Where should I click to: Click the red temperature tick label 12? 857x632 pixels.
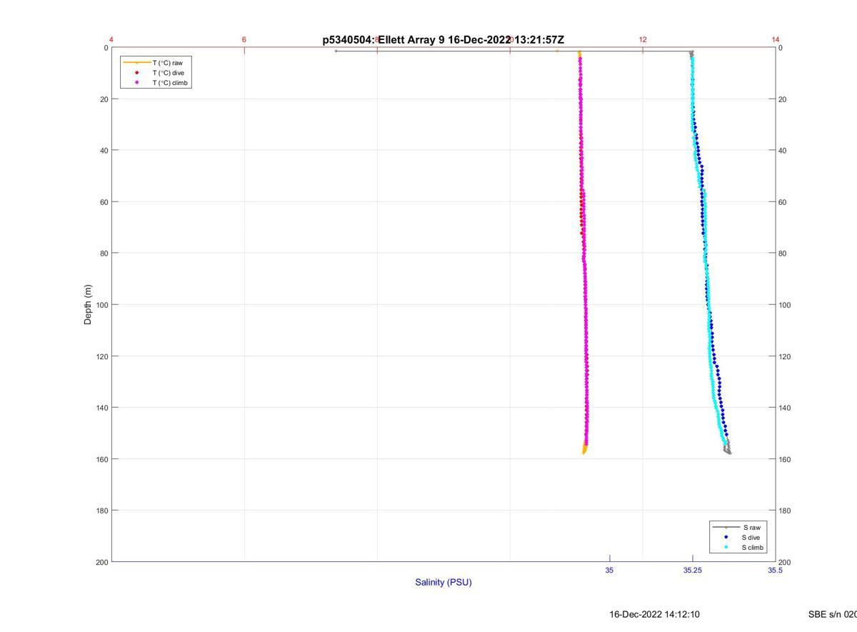(x=643, y=39)
